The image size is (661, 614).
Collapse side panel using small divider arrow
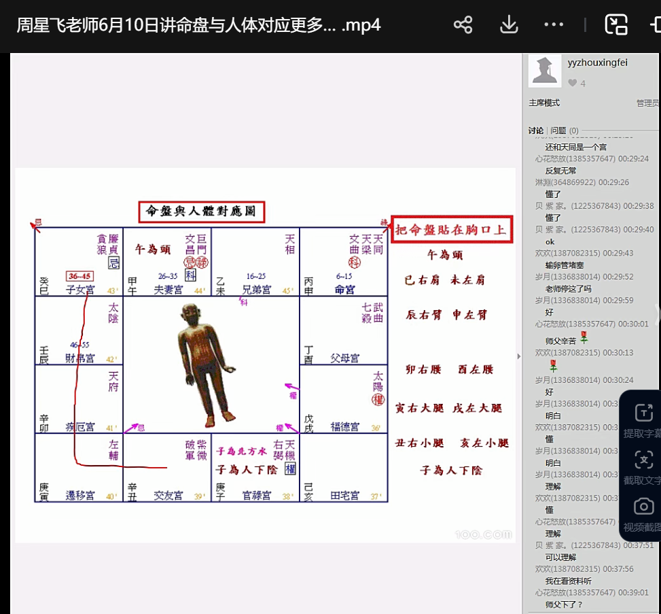click(520, 356)
